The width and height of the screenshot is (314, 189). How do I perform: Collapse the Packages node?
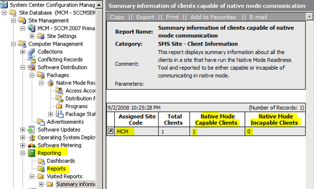tap(32, 75)
